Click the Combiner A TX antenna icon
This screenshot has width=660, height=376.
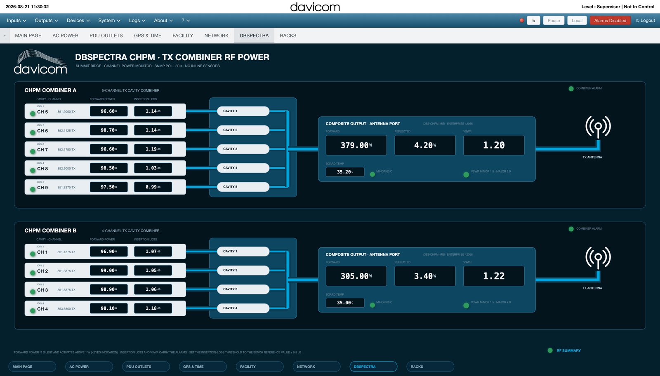(x=598, y=127)
